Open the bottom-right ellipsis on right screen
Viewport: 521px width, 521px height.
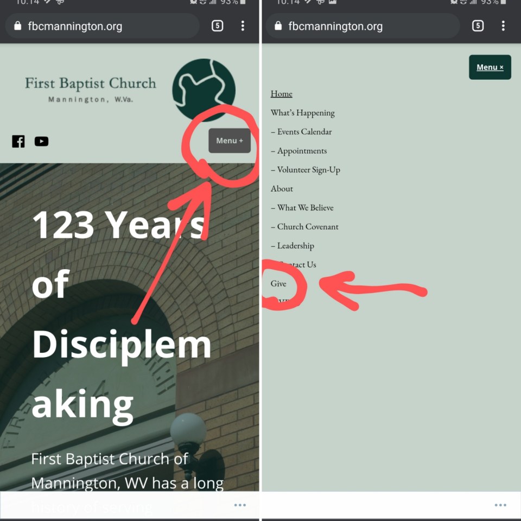(x=500, y=505)
